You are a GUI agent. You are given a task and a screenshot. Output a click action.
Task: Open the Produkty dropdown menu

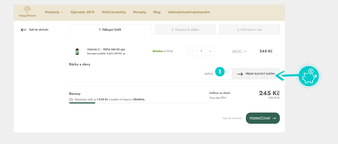(x=54, y=12)
